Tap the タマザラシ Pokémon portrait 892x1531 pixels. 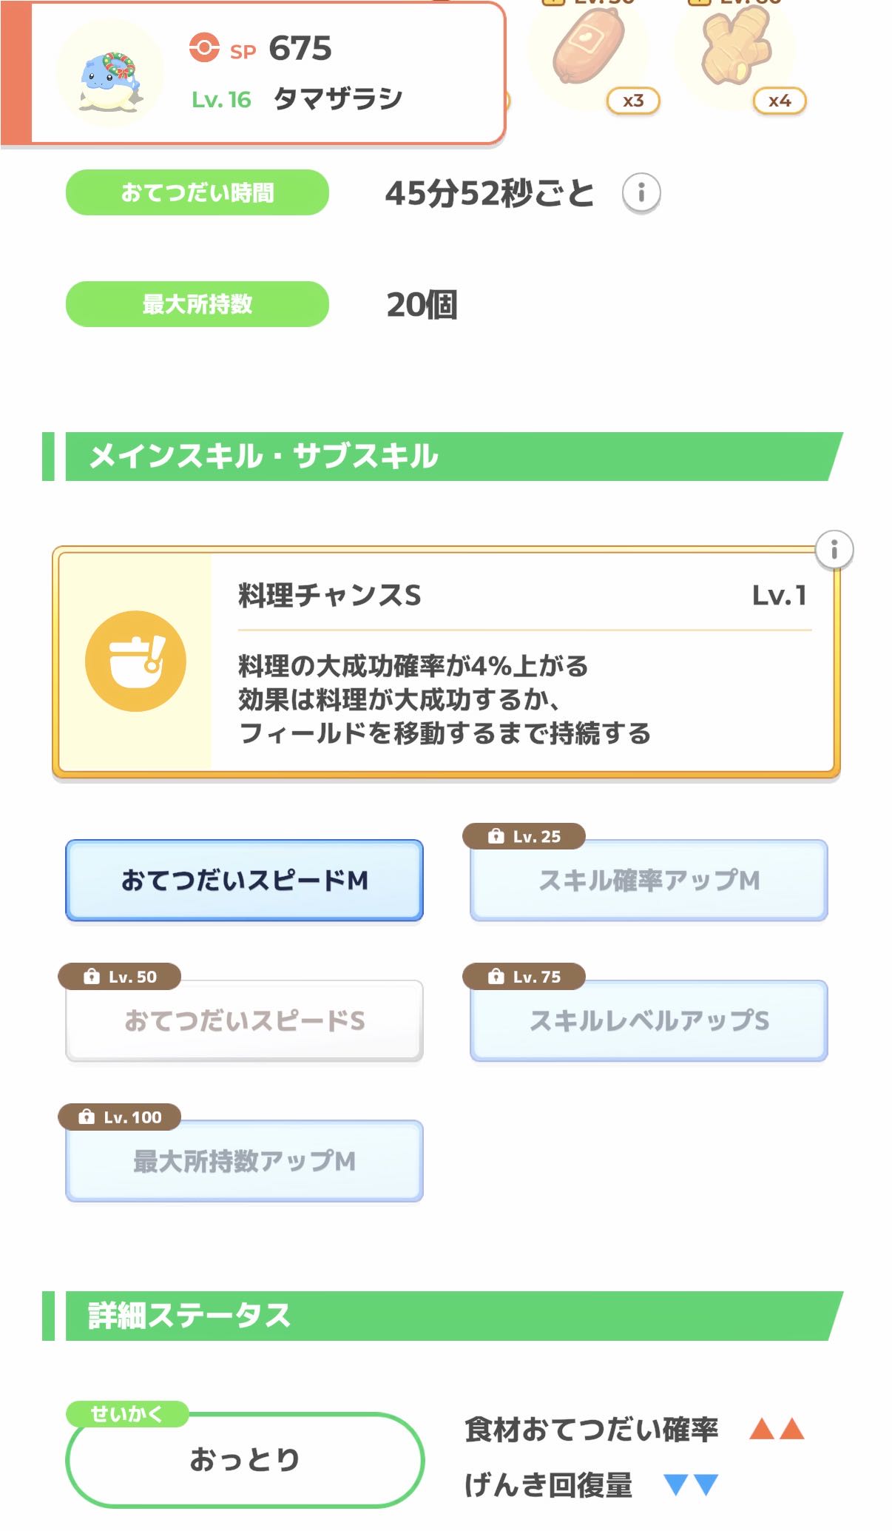point(110,74)
